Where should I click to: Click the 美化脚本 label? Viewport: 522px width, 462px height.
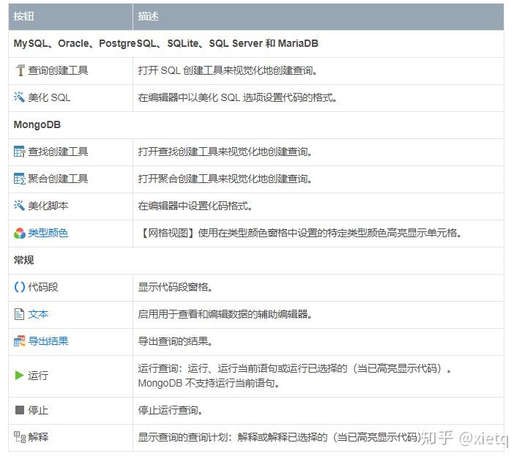coord(48,206)
